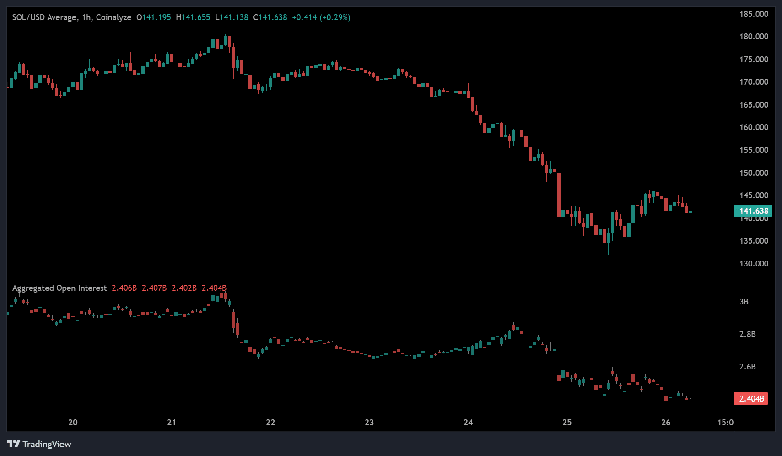The width and height of the screenshot is (782, 456).
Task: Click the first open interest value 2.406B
Action: [124, 288]
